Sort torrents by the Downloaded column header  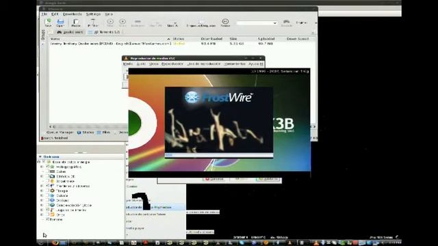coord(211,39)
